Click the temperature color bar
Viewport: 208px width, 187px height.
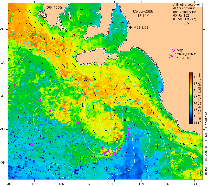(191, 98)
